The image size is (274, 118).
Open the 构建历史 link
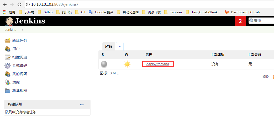(x=20, y=57)
